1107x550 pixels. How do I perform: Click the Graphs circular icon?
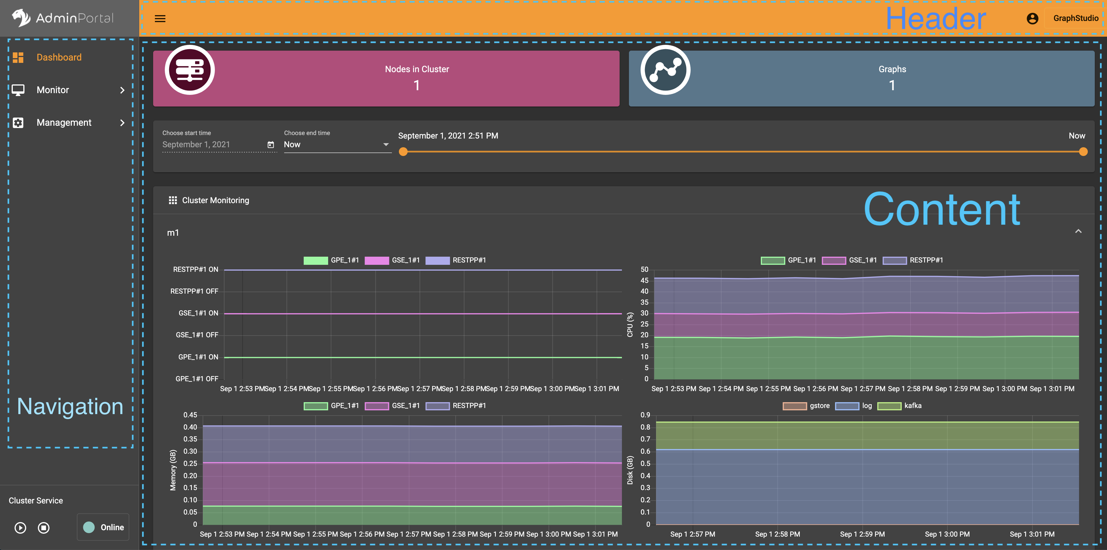665,70
